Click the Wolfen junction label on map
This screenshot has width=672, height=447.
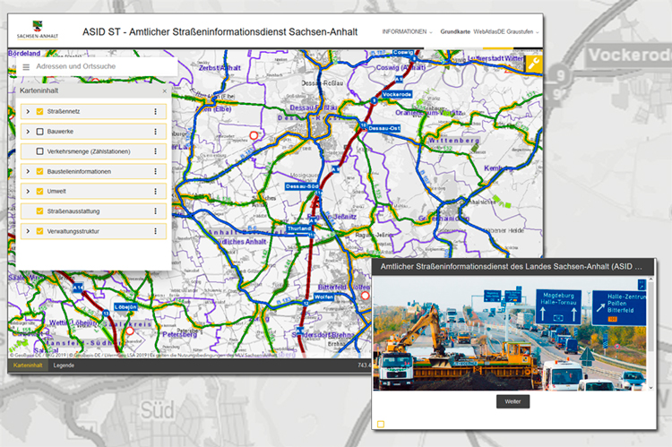click(323, 297)
